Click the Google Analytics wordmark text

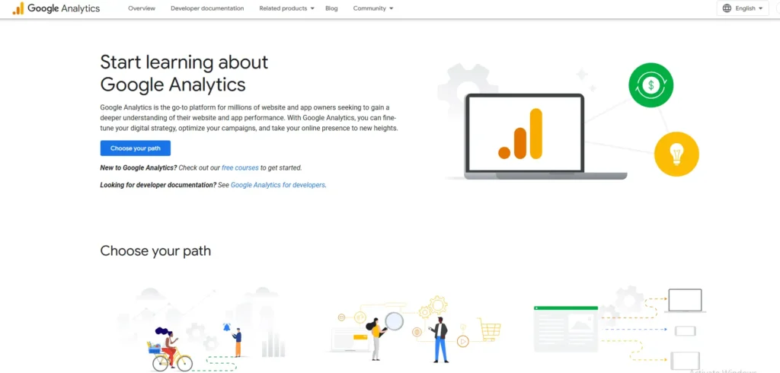click(64, 8)
